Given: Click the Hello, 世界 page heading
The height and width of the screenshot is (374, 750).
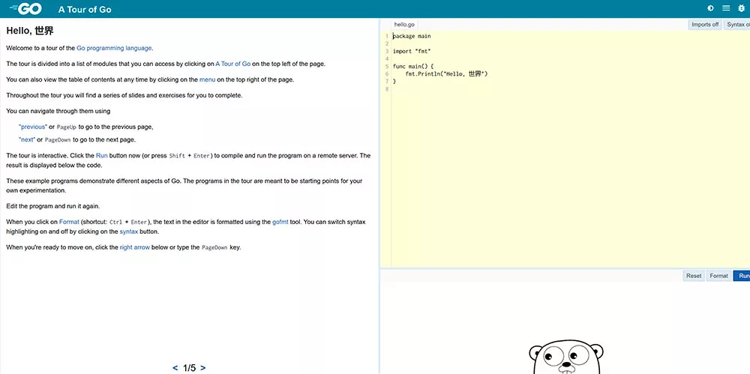Looking at the screenshot, I should 30,31.
